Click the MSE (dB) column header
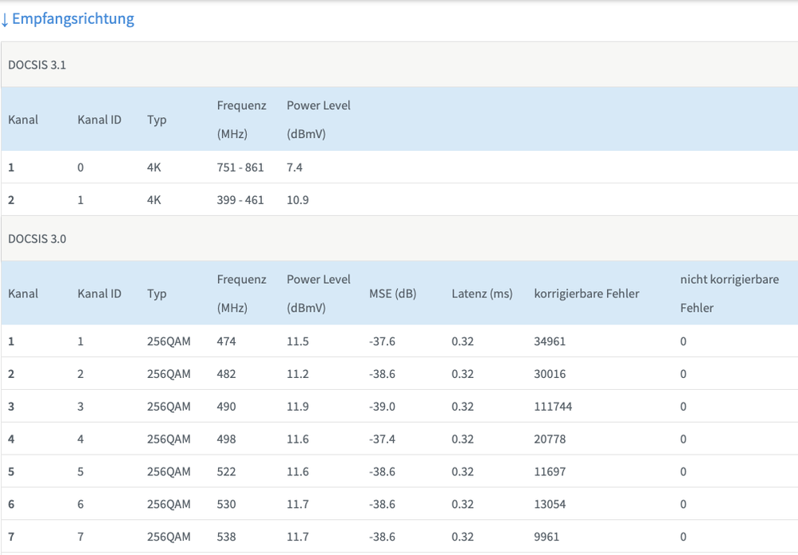Image resolution: width=798 pixels, height=555 pixels. click(392, 293)
